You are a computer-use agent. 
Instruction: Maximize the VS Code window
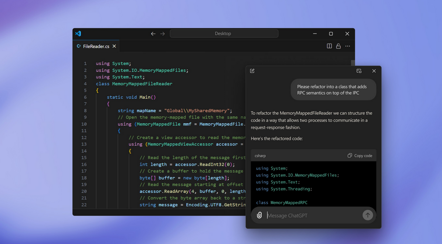pos(331,33)
